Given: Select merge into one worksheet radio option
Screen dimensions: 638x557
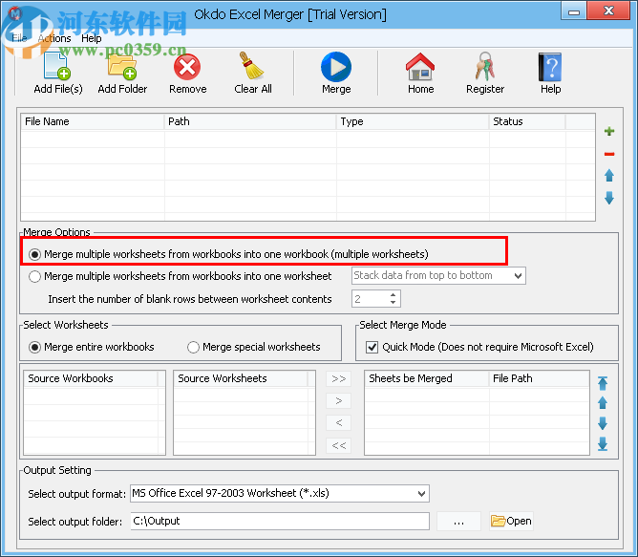Looking at the screenshot, I should pyautogui.click(x=35, y=276).
